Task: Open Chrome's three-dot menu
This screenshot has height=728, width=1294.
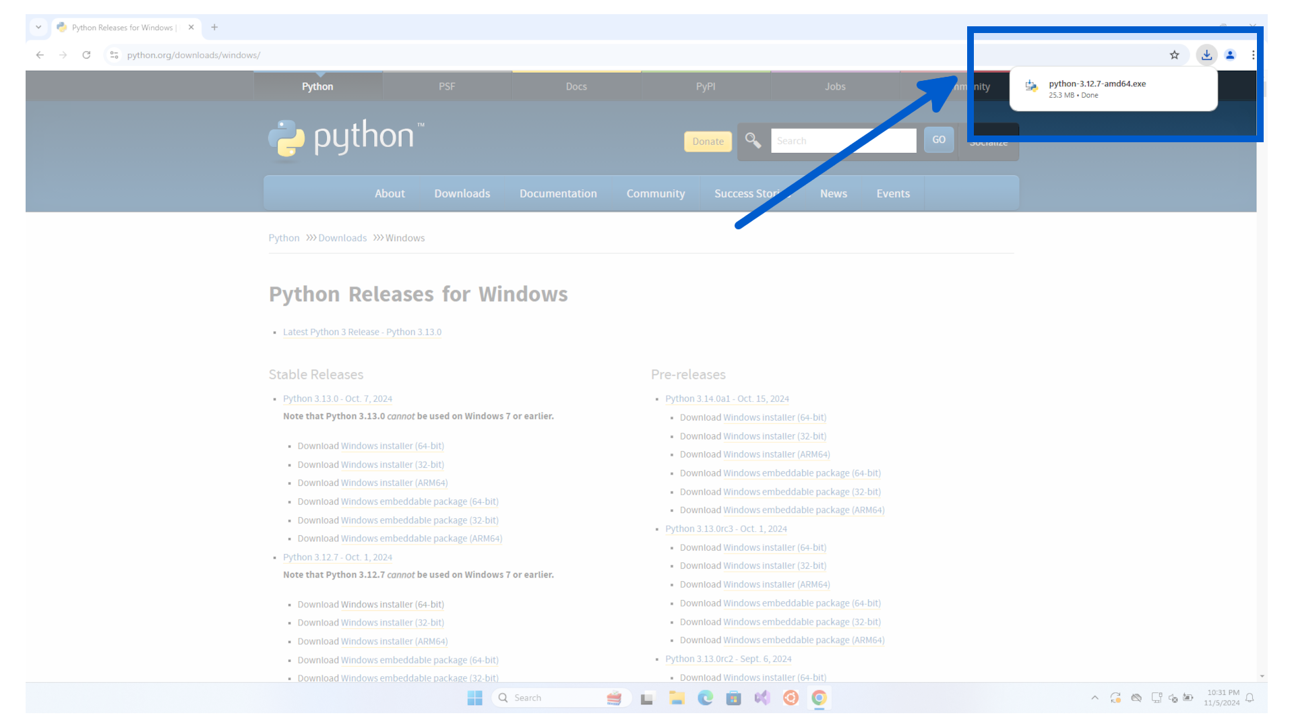Action: tap(1253, 55)
